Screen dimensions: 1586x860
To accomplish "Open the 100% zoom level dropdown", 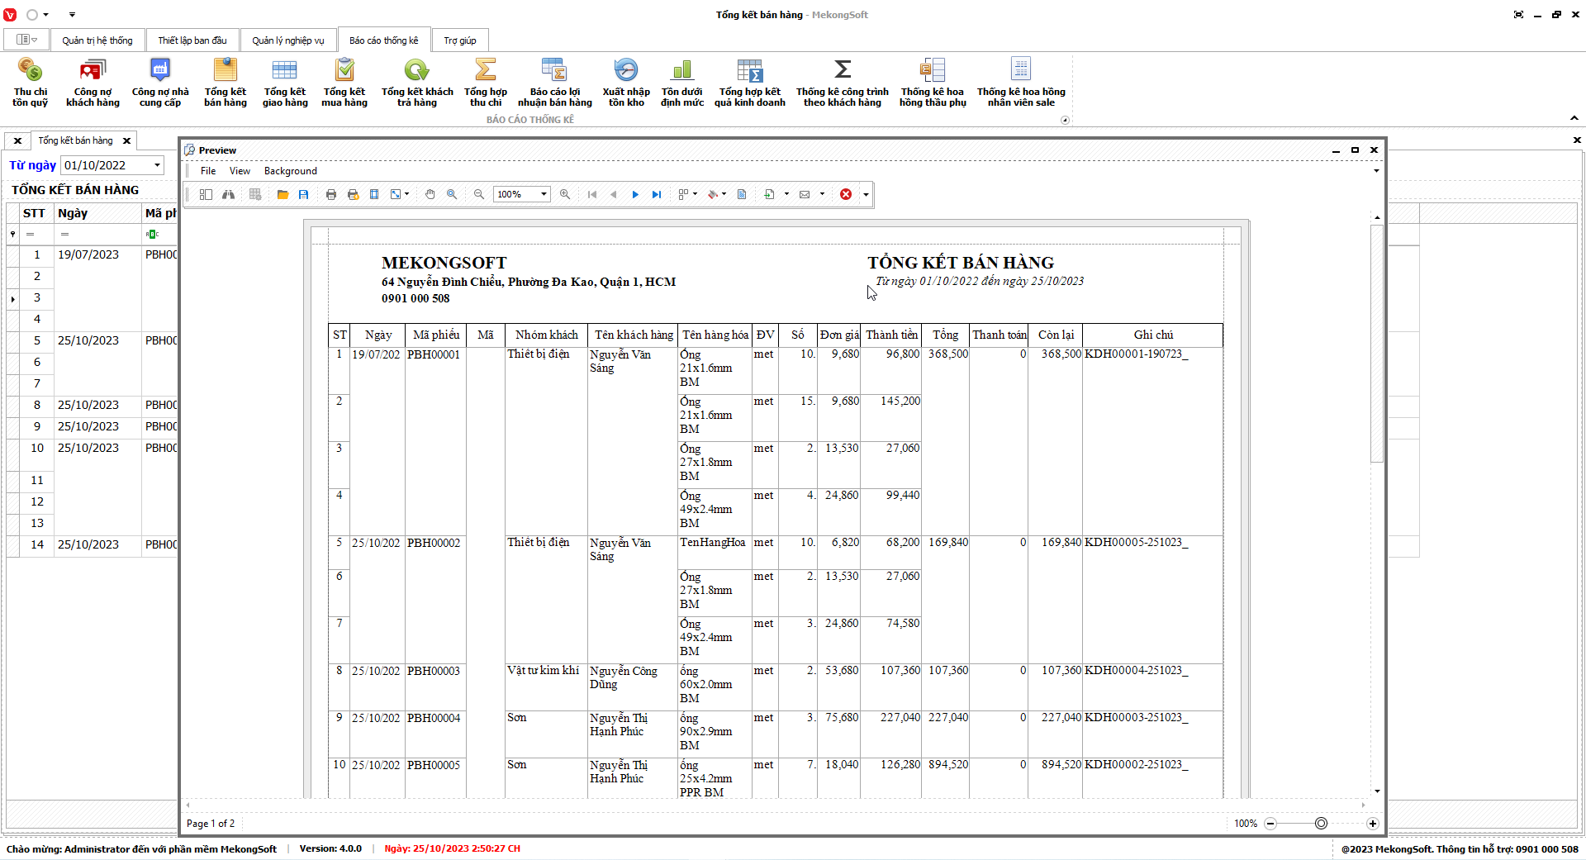I will coord(544,195).
